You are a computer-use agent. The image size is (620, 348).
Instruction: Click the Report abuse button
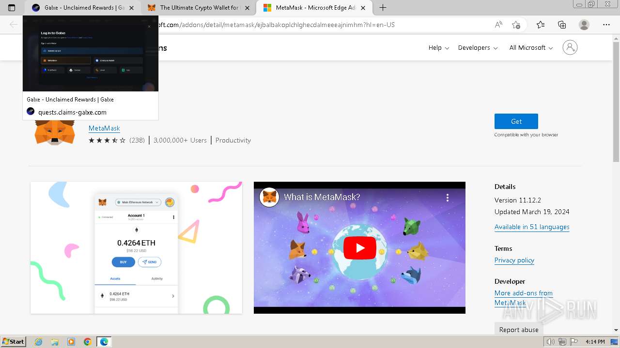click(519, 329)
